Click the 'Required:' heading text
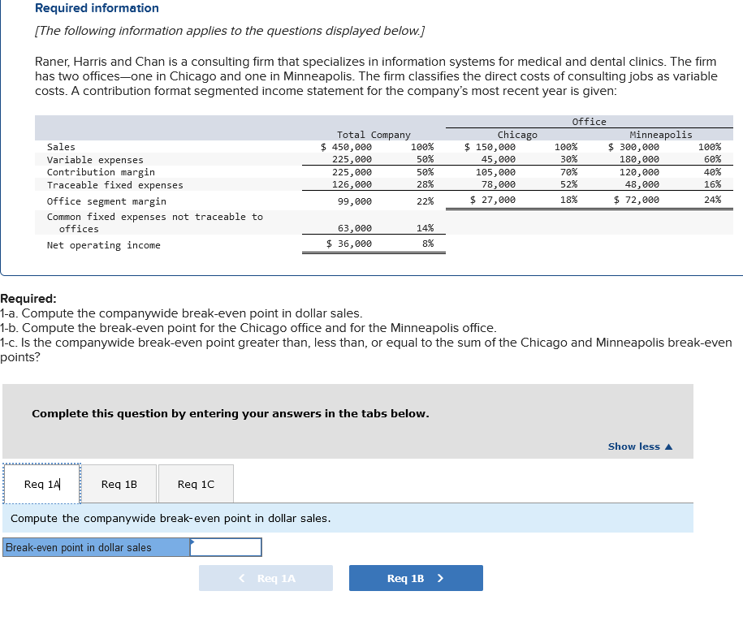 (28, 299)
